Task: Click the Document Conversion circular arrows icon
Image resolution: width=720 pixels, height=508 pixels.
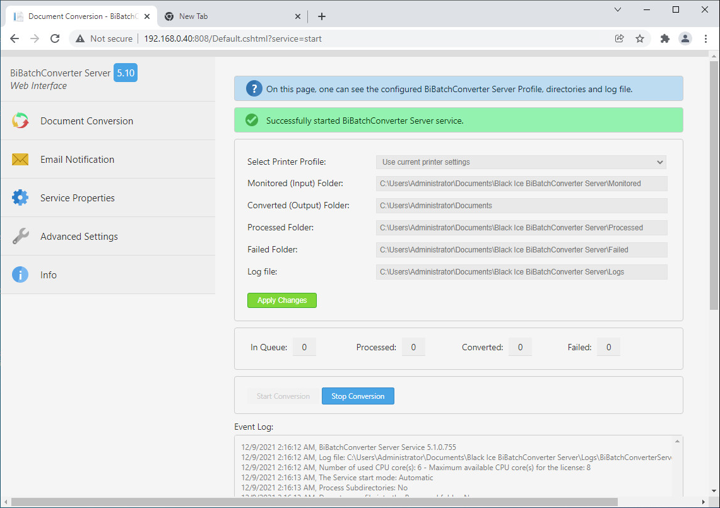Action: pyautogui.click(x=20, y=121)
